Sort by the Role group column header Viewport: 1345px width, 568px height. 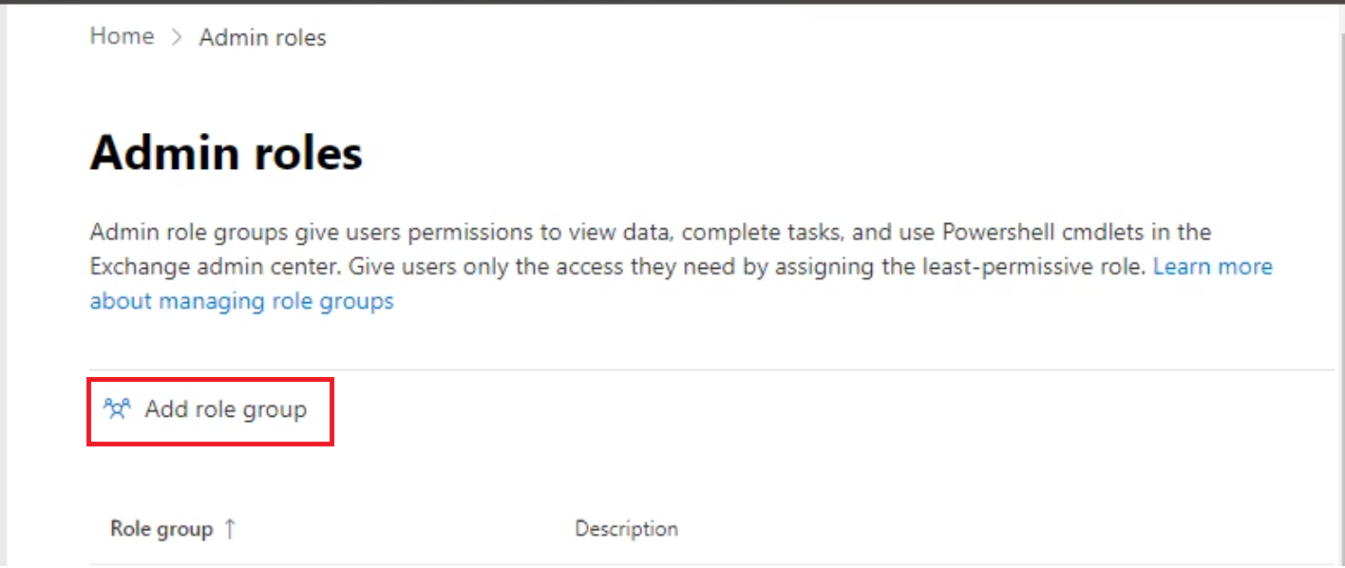(161, 529)
